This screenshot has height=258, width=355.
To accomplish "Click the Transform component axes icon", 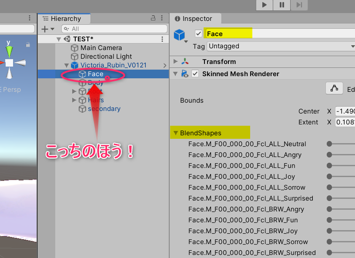I will [185, 61].
